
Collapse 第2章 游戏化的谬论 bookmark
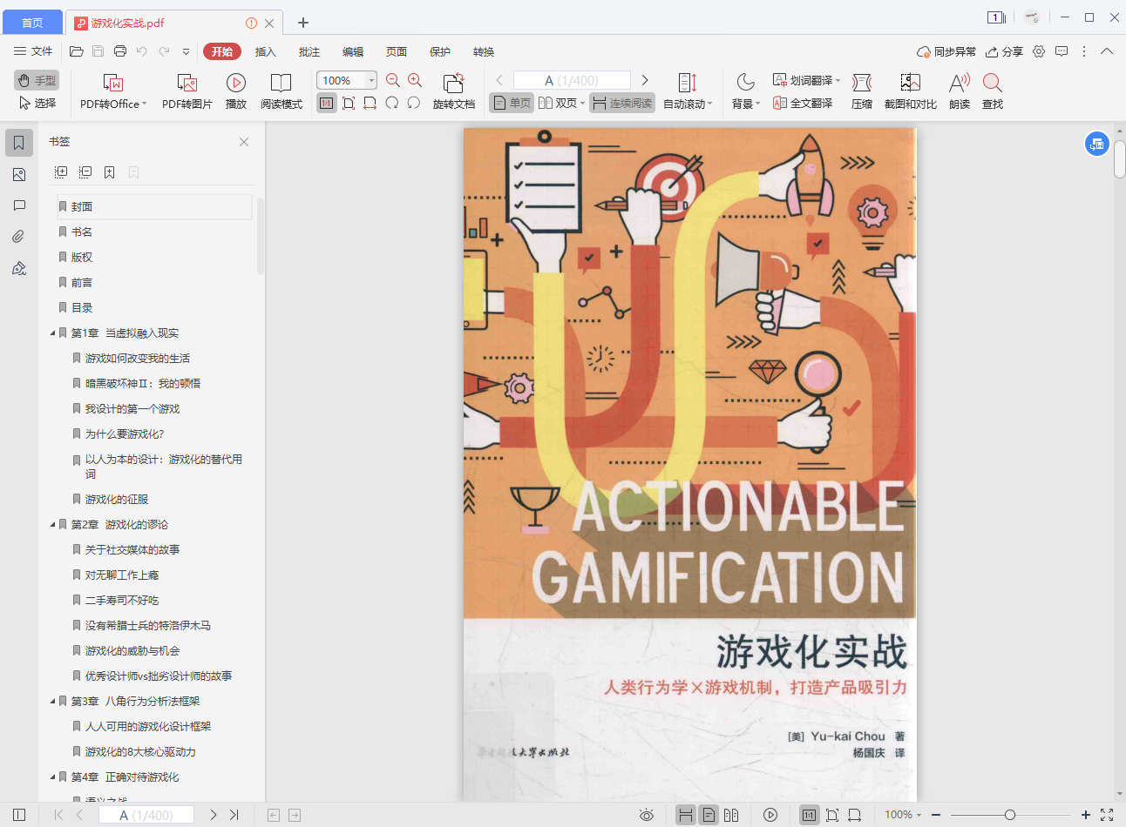tap(52, 525)
